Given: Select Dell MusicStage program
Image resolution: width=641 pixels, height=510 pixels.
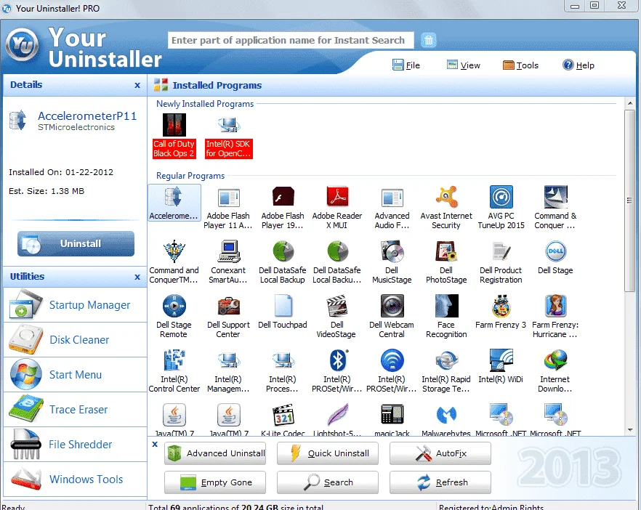Looking at the screenshot, I should point(392,262).
